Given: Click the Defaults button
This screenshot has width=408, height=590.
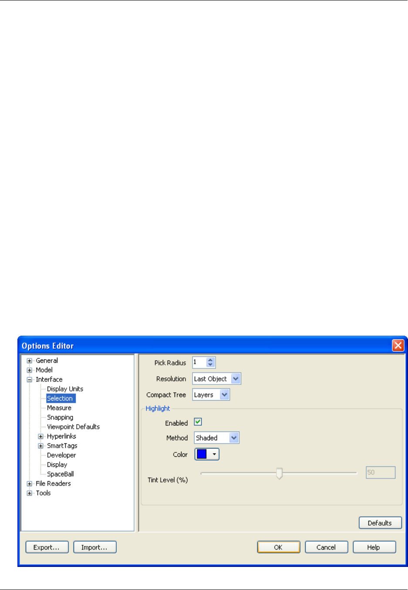Looking at the screenshot, I should point(380,523).
